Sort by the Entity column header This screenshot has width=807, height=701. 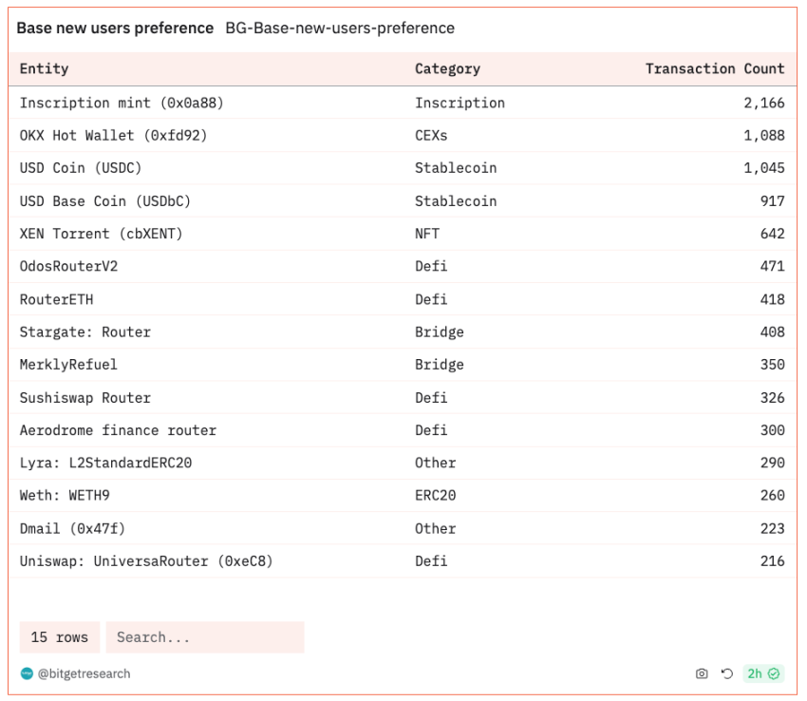(45, 68)
